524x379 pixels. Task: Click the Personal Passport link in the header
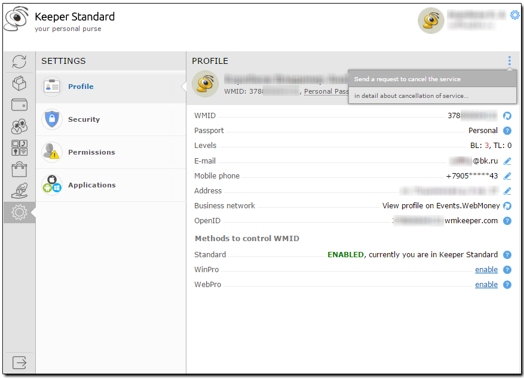[326, 91]
